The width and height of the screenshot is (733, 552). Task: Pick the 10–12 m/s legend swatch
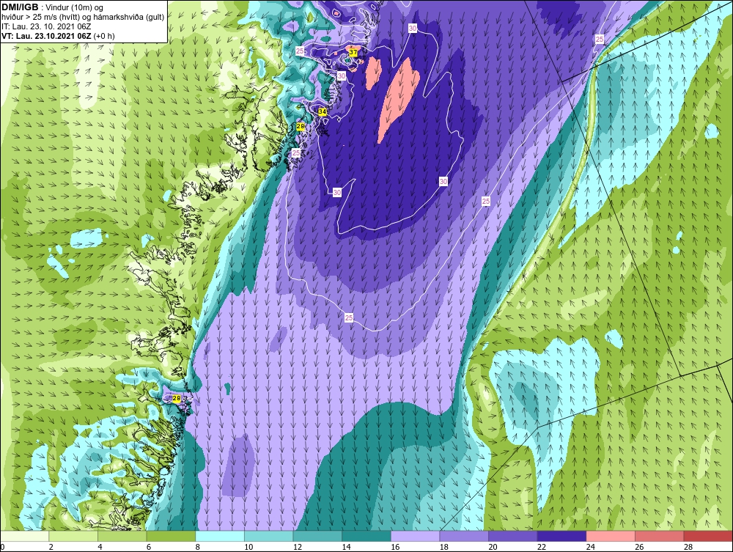[x=268, y=536]
